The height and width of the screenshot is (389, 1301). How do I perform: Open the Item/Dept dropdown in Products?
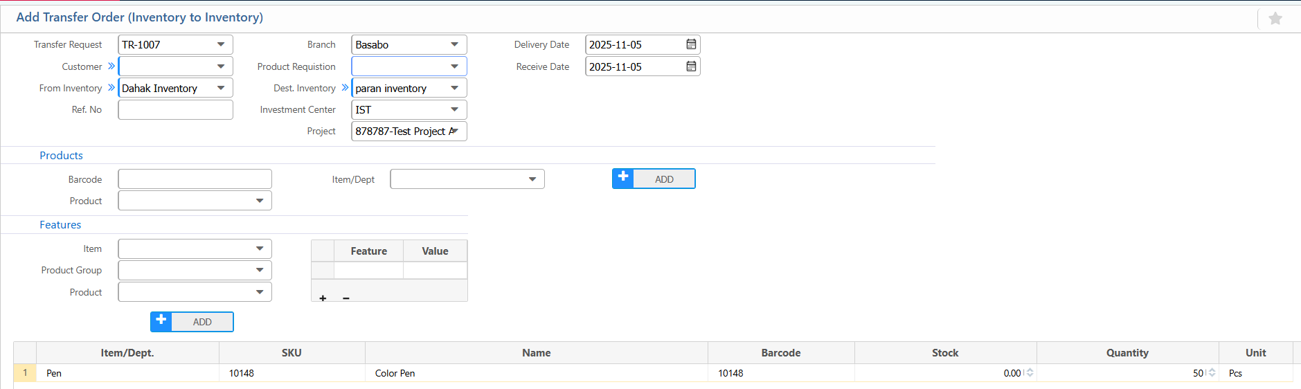coord(532,179)
